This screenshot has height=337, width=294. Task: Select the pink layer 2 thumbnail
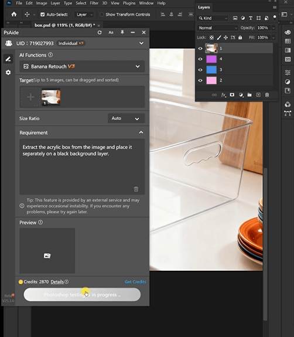click(x=211, y=80)
